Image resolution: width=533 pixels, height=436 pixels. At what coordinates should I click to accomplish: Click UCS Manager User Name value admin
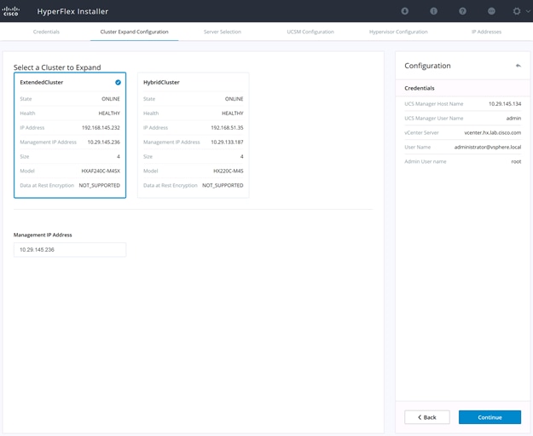click(513, 119)
